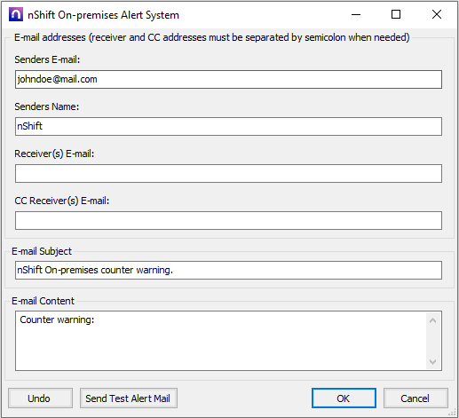Click the Undo button

point(40,398)
